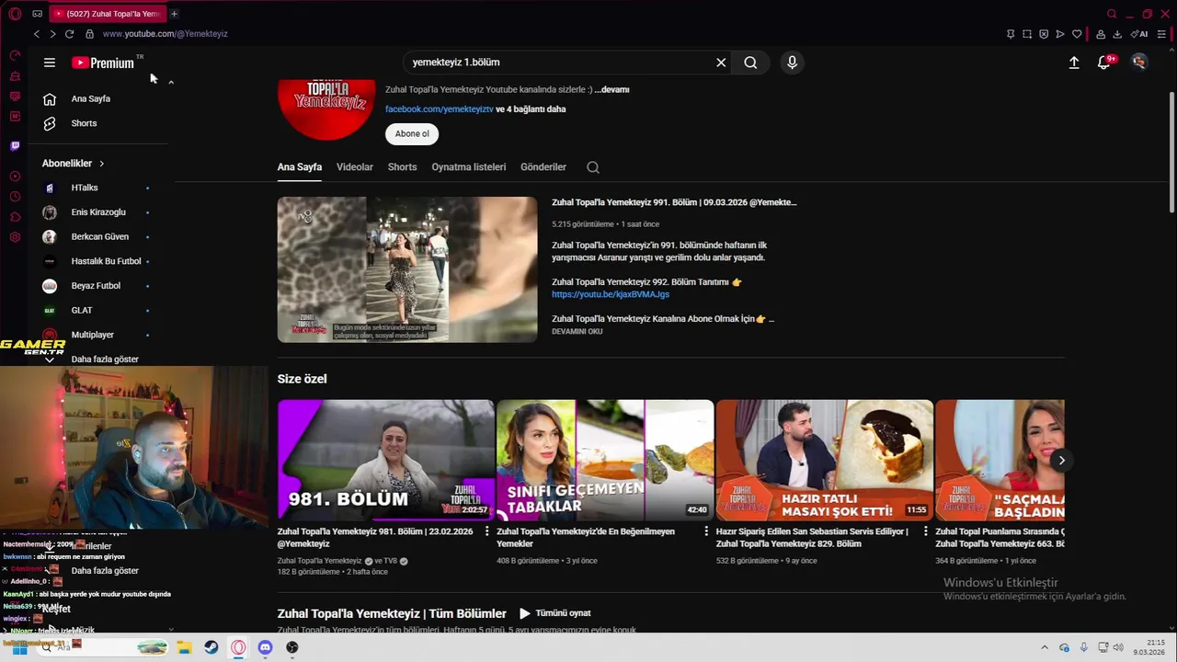
Task: Switch to the channel Shorts tab
Action: [x=402, y=167]
